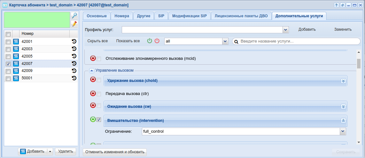Click the red power icon to disable all services

click(x=157, y=41)
